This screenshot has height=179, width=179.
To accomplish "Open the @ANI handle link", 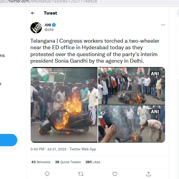I will 49,30.
